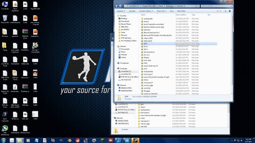255x143 pixels.
Task: Select hydrophobia folder in the back window
Action: tap(145, 110)
